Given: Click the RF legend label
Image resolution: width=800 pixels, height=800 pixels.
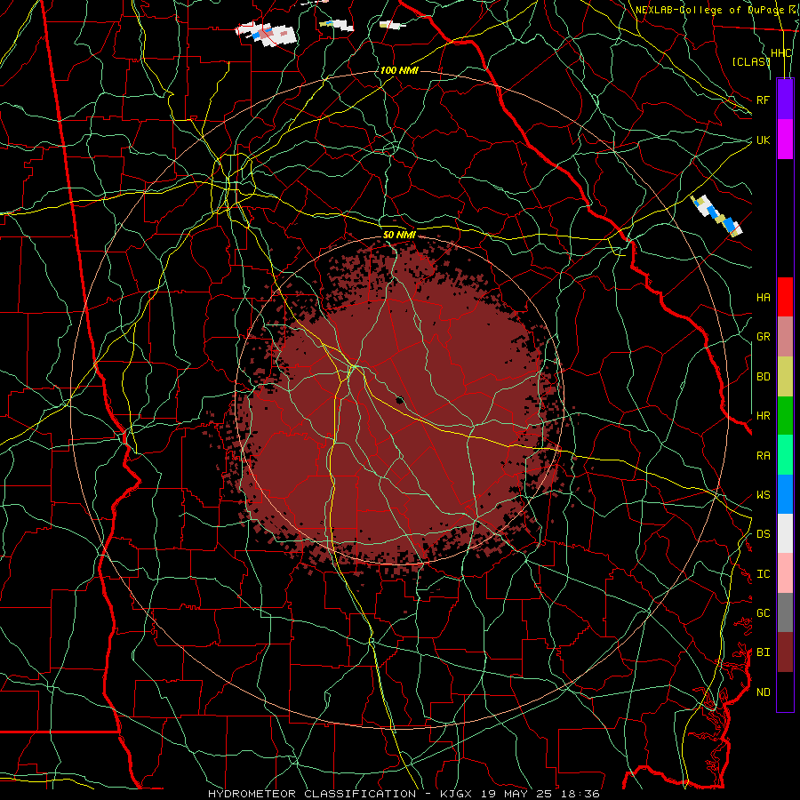Looking at the screenshot, I should point(763,100).
